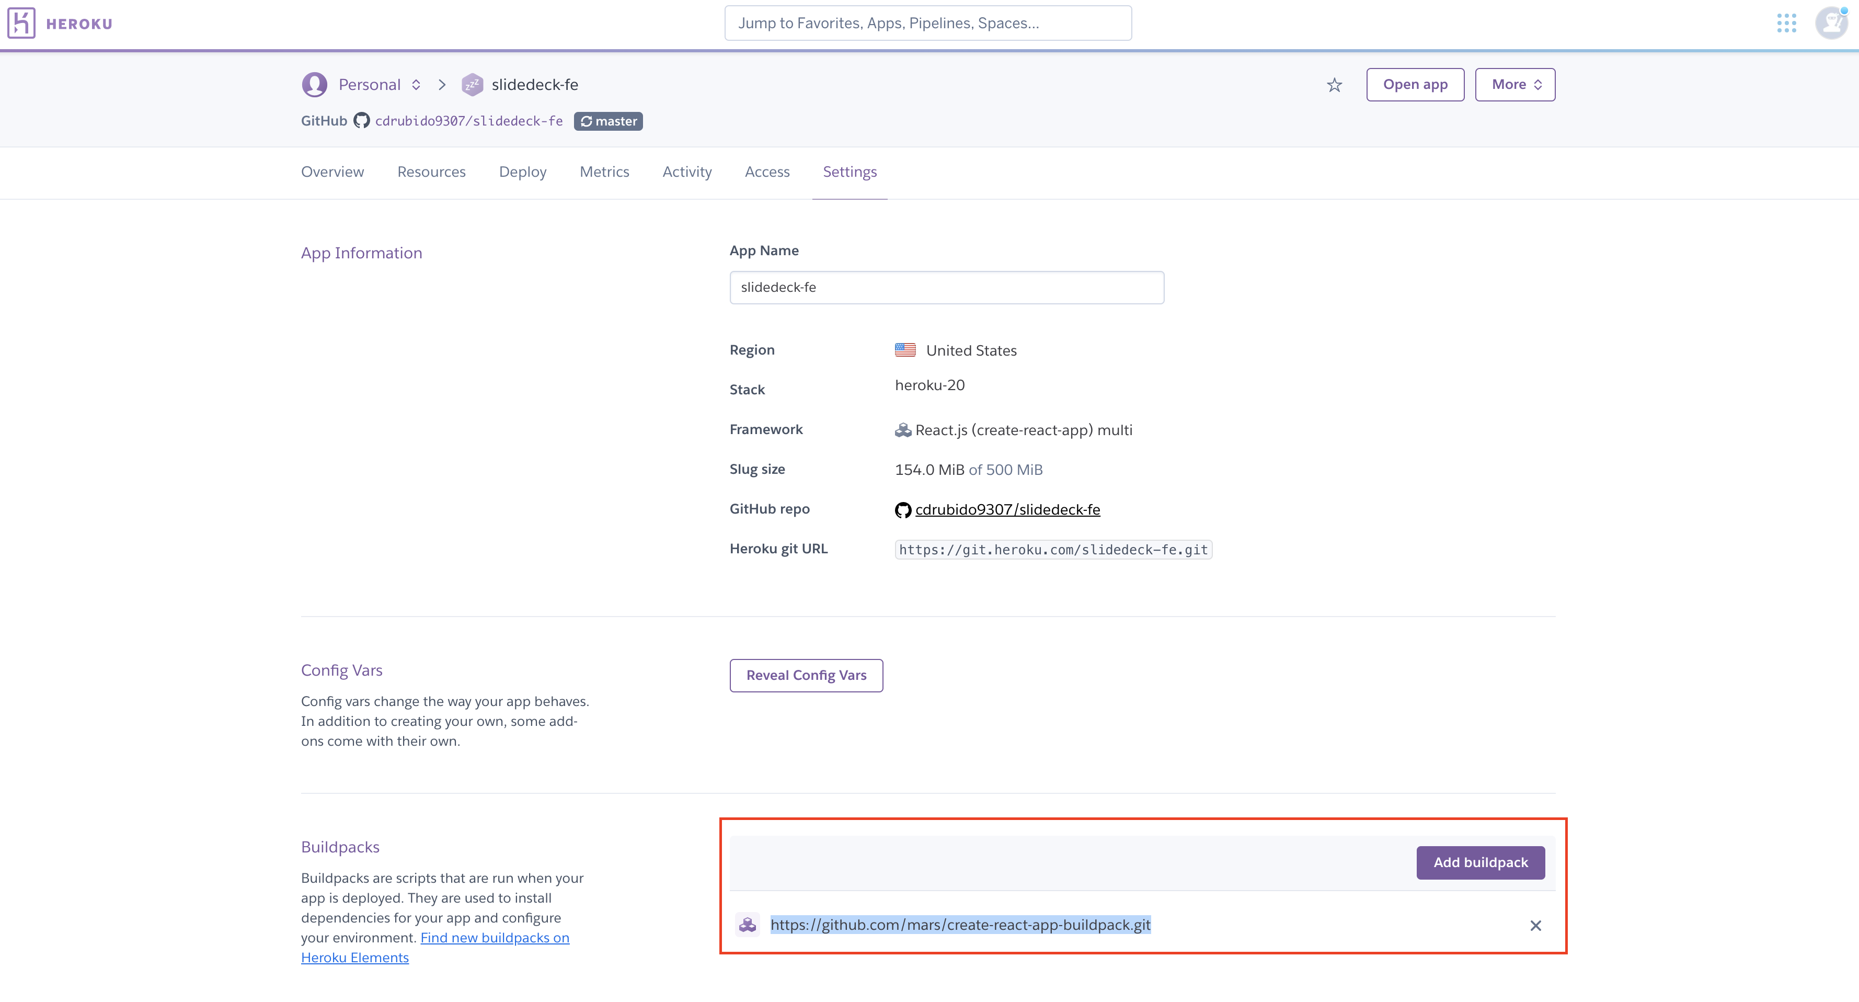
Task: Focus the App Name input field
Action: coord(946,287)
